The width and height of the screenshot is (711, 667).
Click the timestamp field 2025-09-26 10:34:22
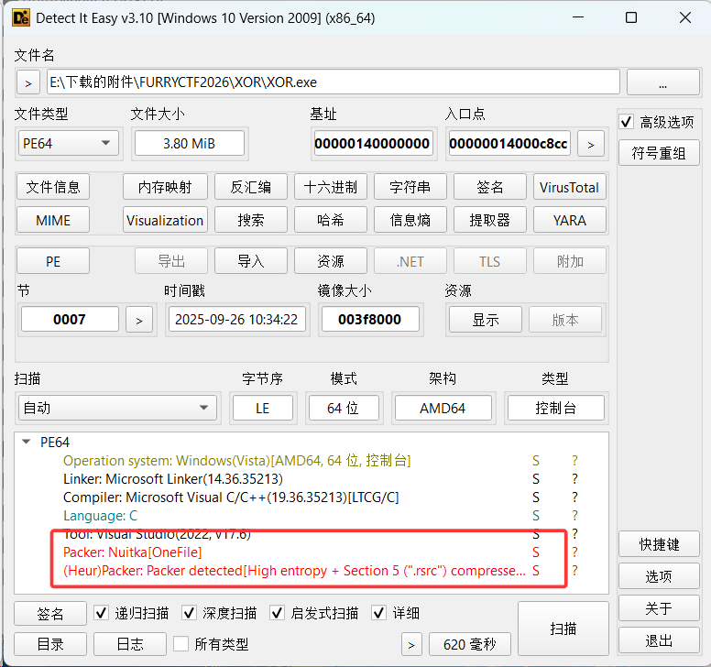[x=237, y=320]
